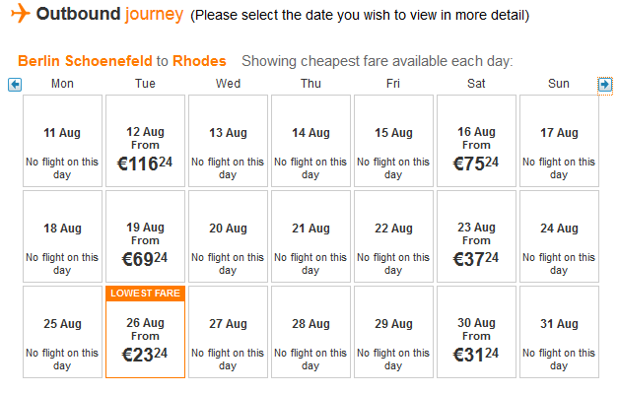Select the 12 Aug €116.24 fare
The width and height of the screenshot is (619, 393).
145,141
